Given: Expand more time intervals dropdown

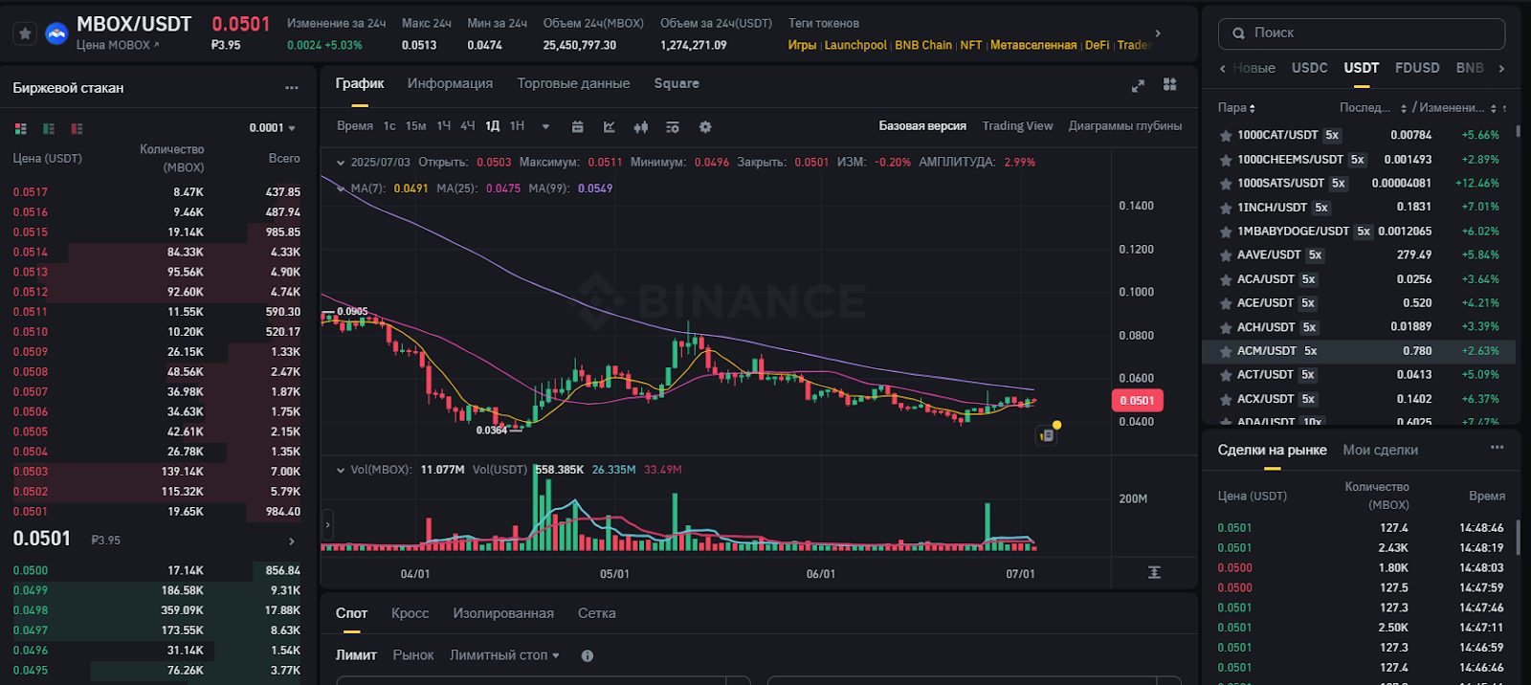Looking at the screenshot, I should (x=545, y=126).
